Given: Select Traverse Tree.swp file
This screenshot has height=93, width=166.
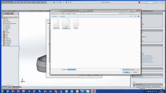Looking at the screenshot, I should 76,24.
